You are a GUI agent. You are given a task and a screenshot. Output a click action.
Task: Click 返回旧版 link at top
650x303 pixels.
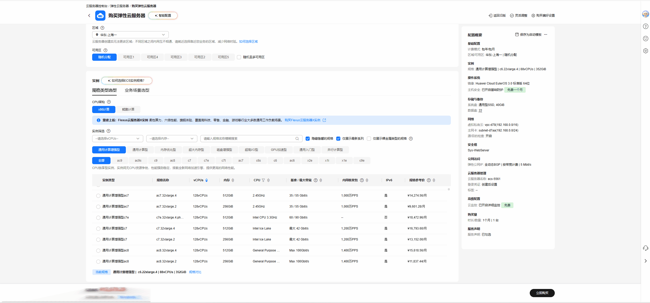coord(497,16)
